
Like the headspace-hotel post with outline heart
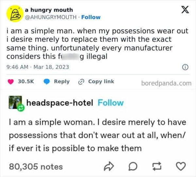[x=181, y=166]
